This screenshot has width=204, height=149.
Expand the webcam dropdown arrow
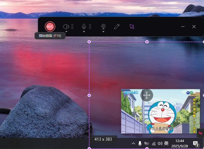(103, 32)
